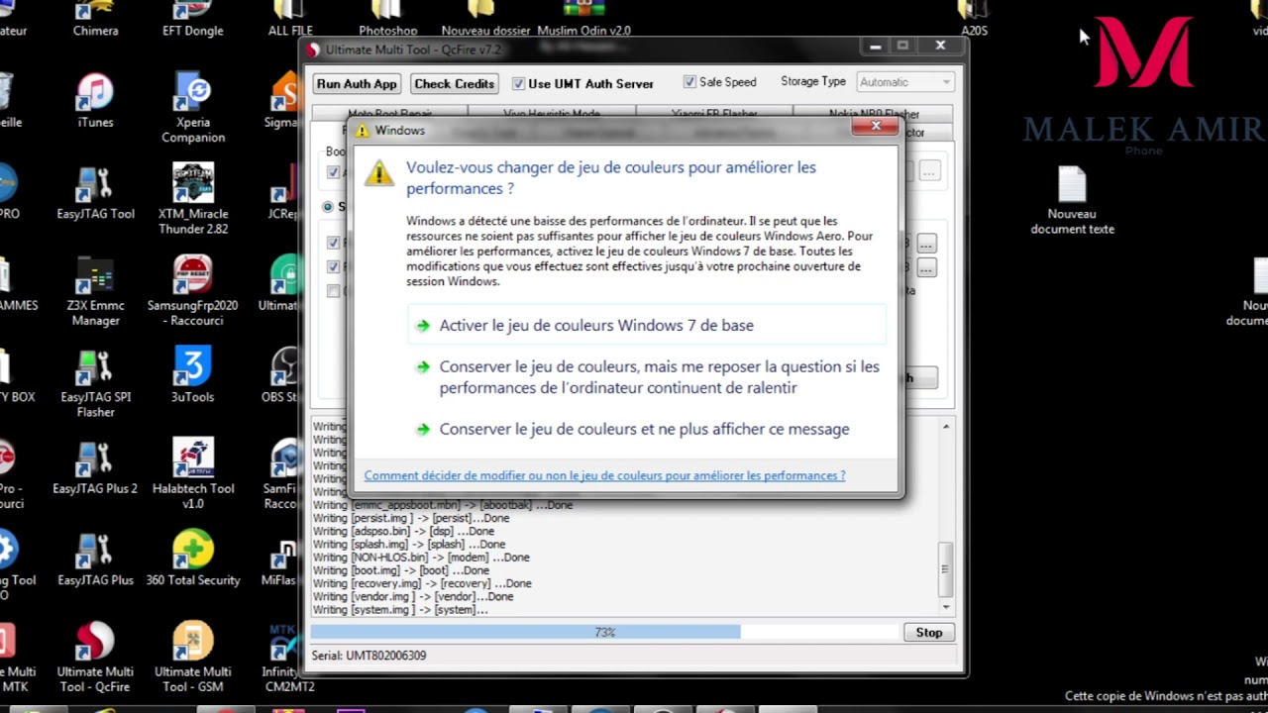Open the EFT Dongle desktop shortcut
1268x713 pixels.
pos(192,19)
